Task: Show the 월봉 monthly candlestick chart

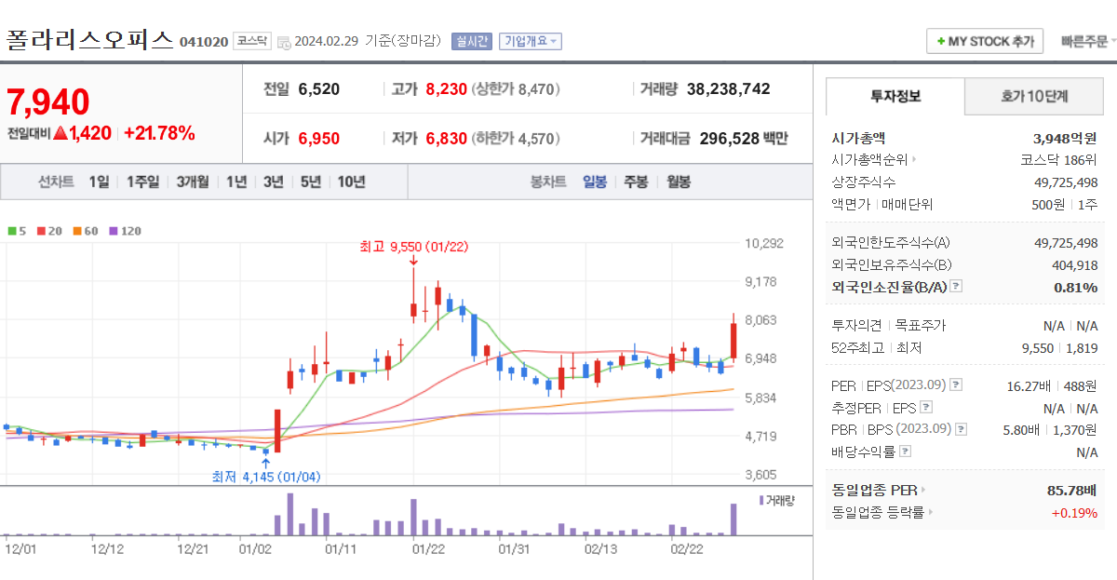Action: tap(679, 182)
